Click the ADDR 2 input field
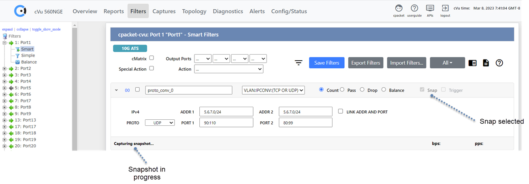 click(305, 112)
